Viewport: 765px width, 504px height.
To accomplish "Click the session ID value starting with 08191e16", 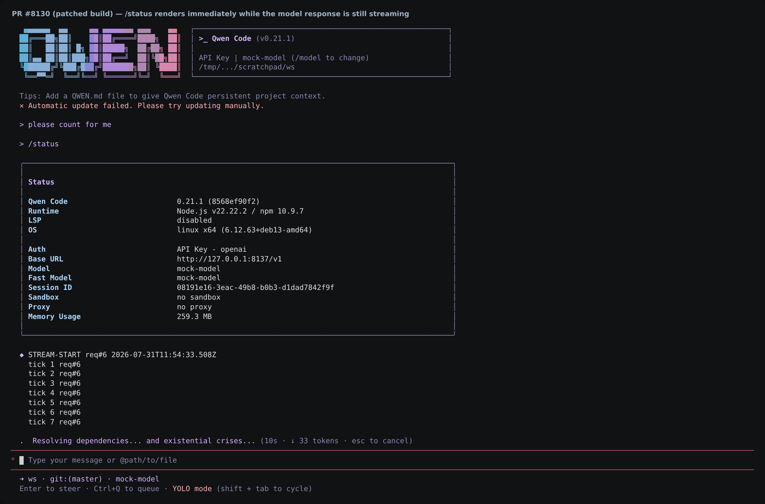I will (x=256, y=287).
